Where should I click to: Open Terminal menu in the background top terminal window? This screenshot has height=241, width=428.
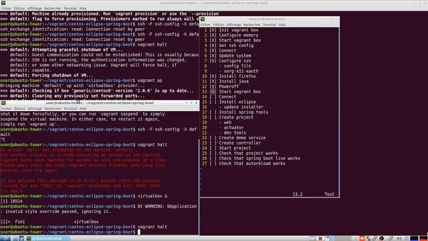point(70,9)
